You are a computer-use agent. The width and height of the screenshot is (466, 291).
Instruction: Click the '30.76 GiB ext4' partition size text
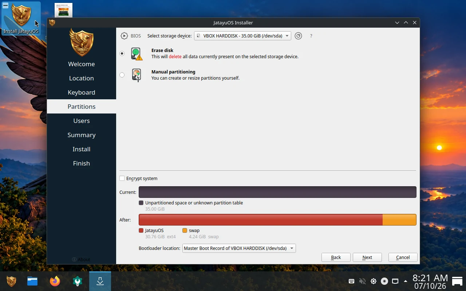tap(161, 237)
